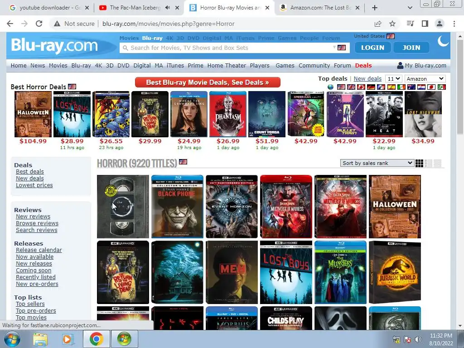Switch to the Amazon Lost Boys tab
The height and width of the screenshot is (348, 464).
point(320,8)
